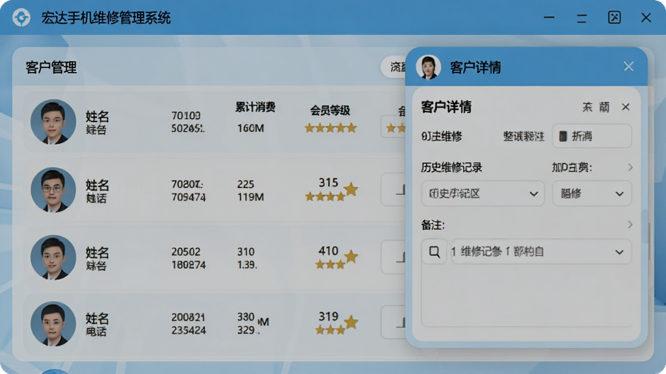The height and width of the screenshot is (374, 666).
Task: Click the 累计消费 column header
Action: (x=255, y=107)
